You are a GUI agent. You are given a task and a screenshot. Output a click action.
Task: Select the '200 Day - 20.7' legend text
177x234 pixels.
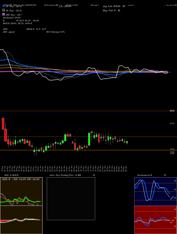click(x=14, y=15)
